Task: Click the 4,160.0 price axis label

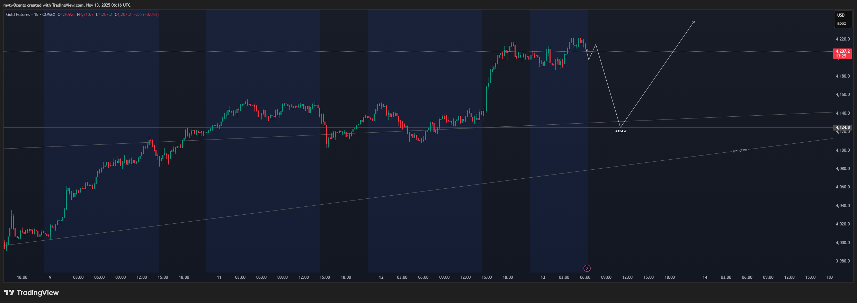Action: 842,95
